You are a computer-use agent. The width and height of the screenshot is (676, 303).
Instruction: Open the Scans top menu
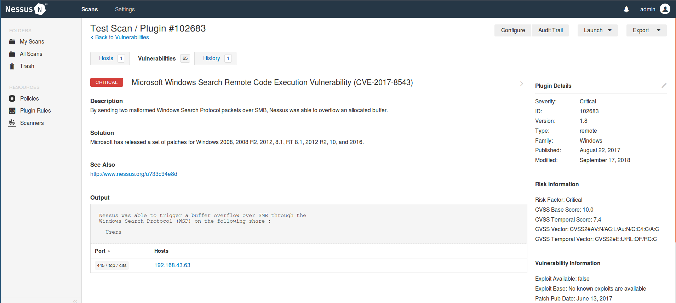tap(90, 9)
